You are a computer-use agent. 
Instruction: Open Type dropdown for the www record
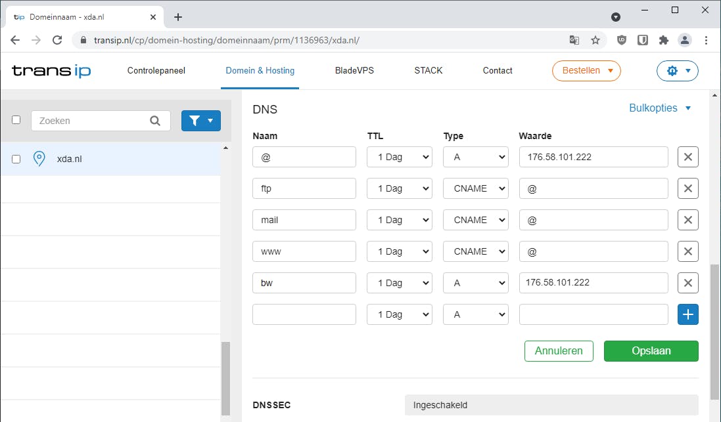475,251
